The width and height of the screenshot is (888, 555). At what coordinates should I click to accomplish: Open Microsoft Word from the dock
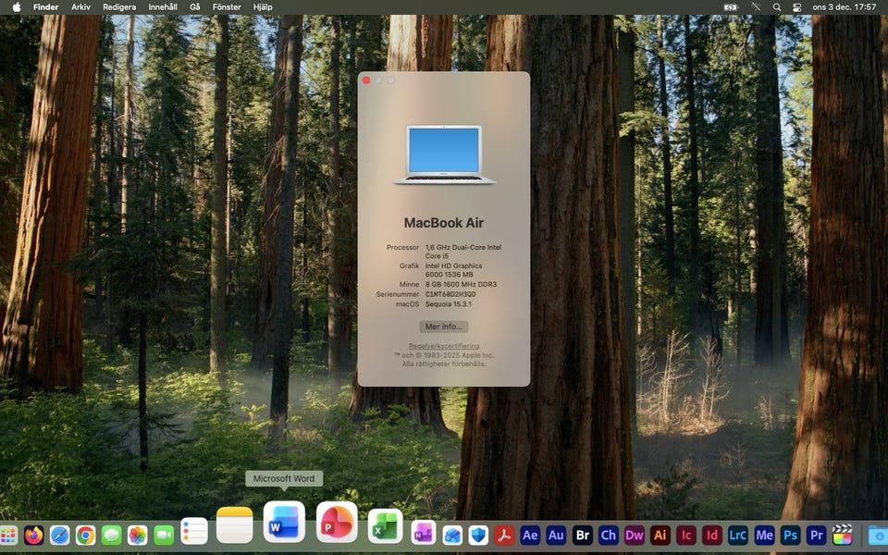click(x=284, y=524)
